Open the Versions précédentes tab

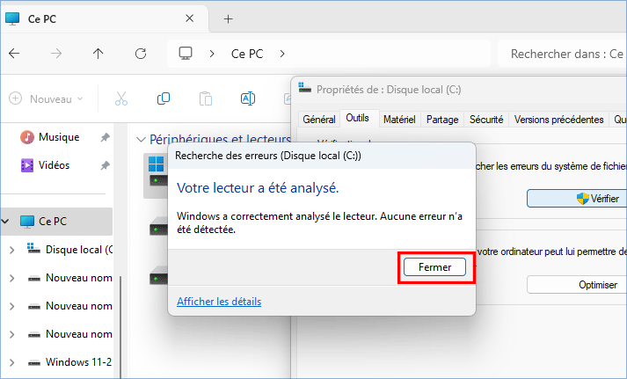(558, 119)
